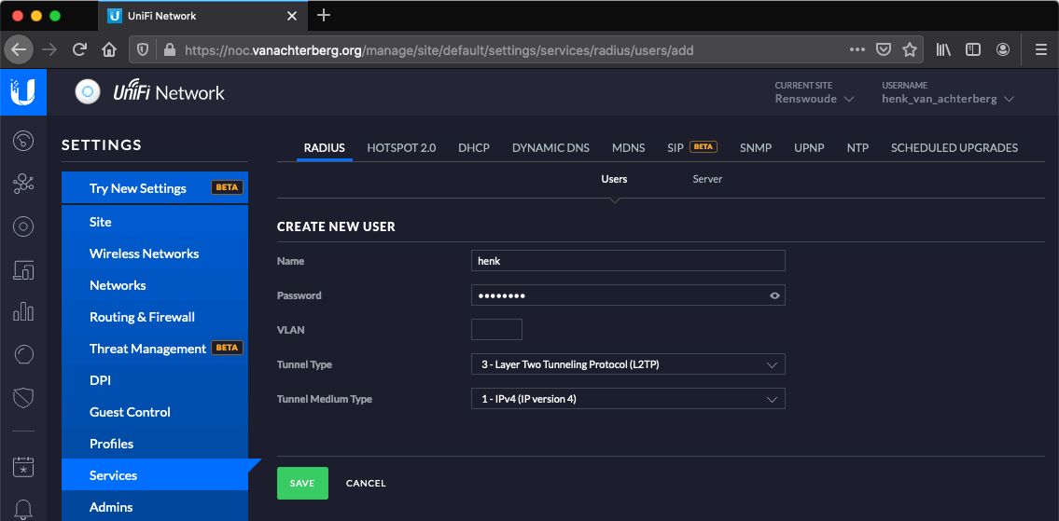The height and width of the screenshot is (521, 1059).
Task: Open Firefox hamburger menu
Action: [1041, 49]
